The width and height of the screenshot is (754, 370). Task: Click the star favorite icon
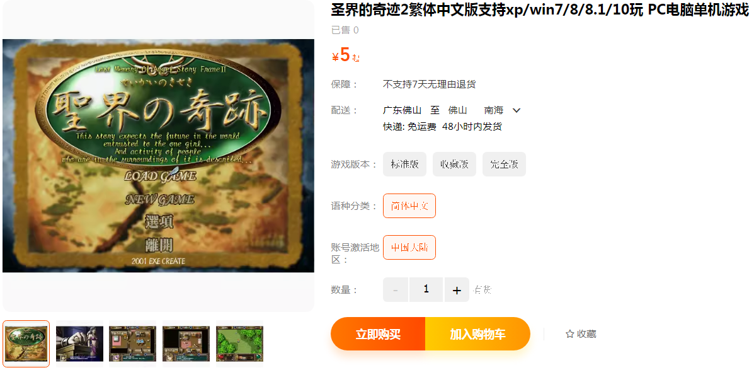[x=570, y=334]
